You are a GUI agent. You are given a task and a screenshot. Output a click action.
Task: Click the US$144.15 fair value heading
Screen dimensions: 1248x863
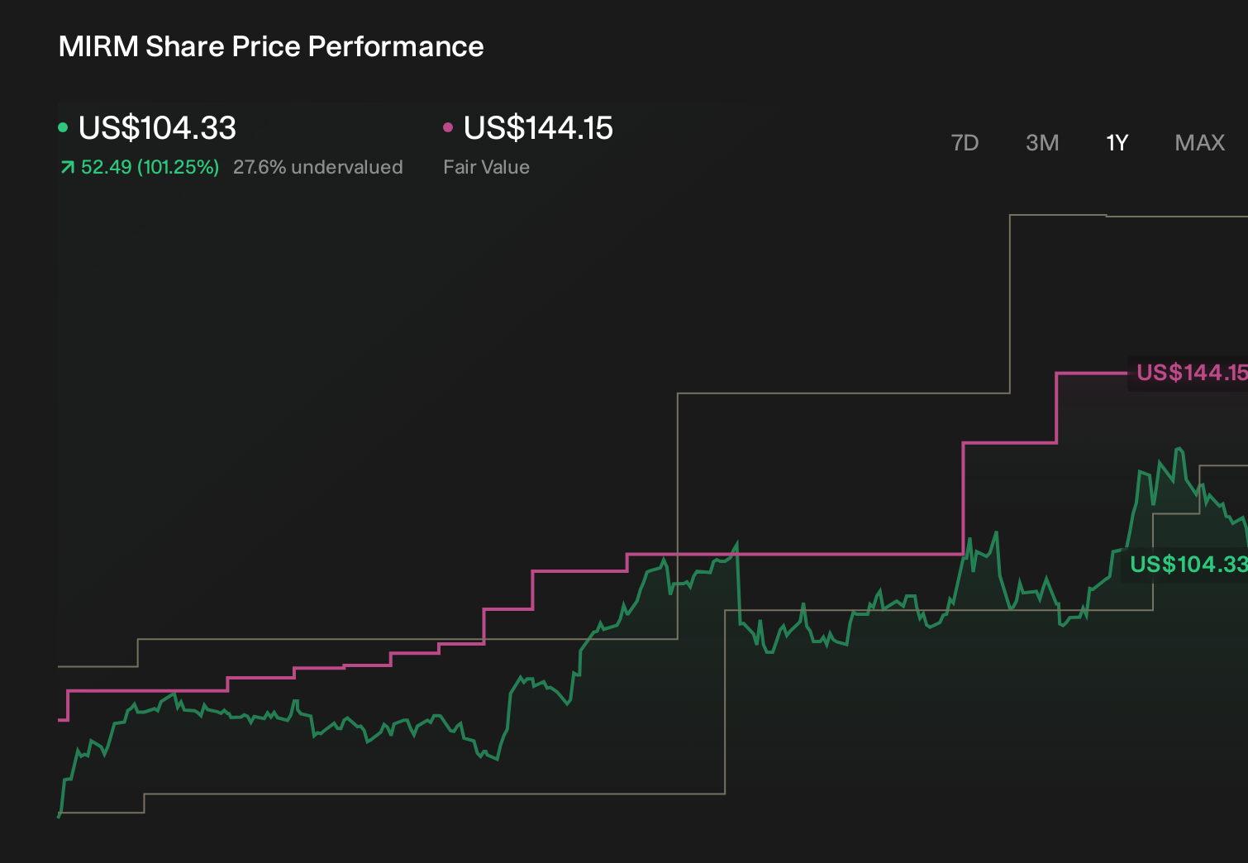pos(538,128)
